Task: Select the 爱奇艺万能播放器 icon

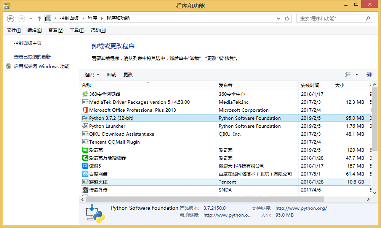Action: 85,158
